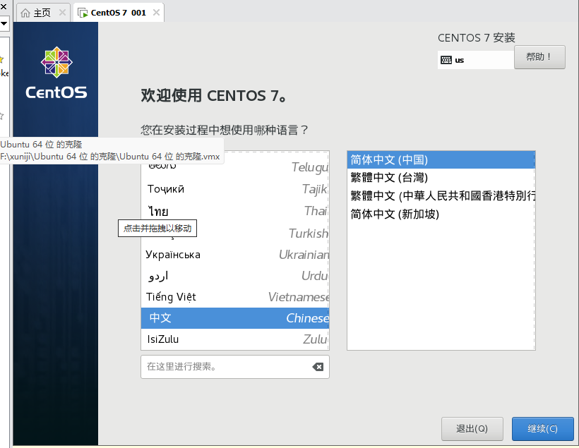
Task: Choose 繁體中文 (台灣) locale
Action: point(441,178)
